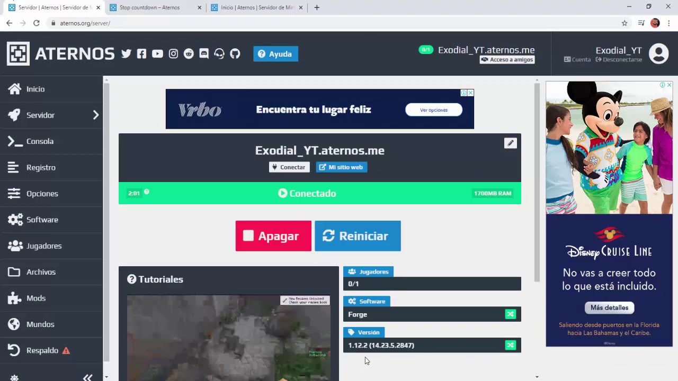Viewport: 678px width, 381px height.
Task: Close the Disney Cruise Line ad
Action: tap(669, 85)
